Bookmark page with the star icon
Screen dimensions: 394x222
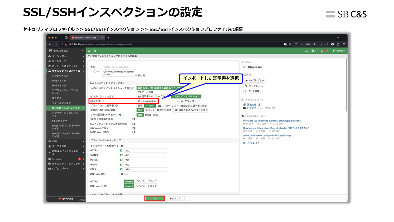tap(290, 44)
